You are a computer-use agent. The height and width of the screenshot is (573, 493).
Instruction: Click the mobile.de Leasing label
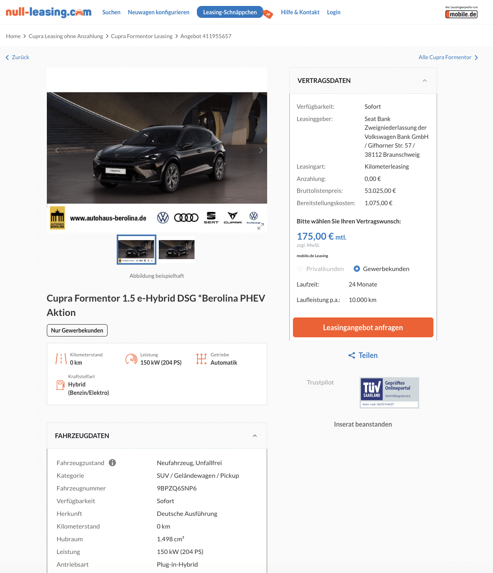(x=312, y=256)
